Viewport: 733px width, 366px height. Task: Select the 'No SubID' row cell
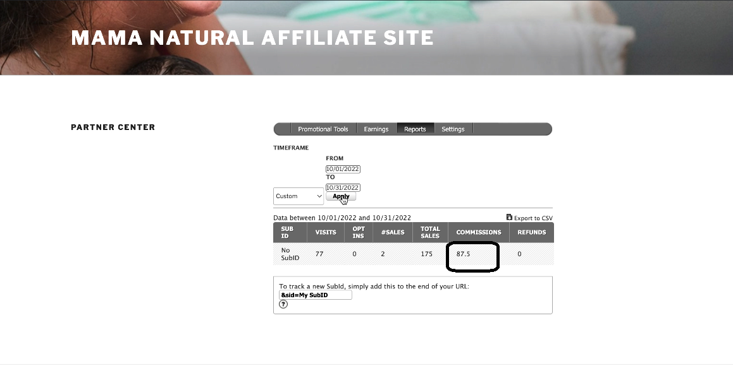[290, 254]
